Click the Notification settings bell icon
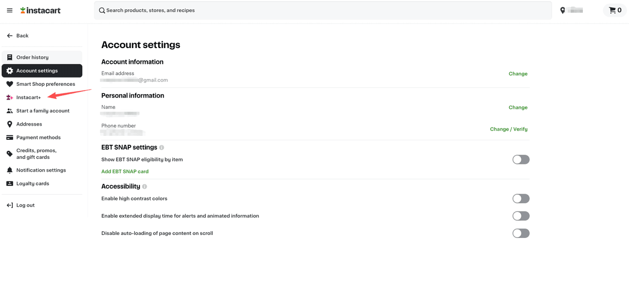Screen dimensions: 629x287 [x=9, y=170]
